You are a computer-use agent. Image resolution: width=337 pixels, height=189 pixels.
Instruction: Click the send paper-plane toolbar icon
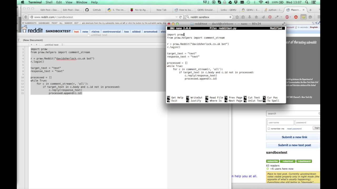click(x=263, y=17)
